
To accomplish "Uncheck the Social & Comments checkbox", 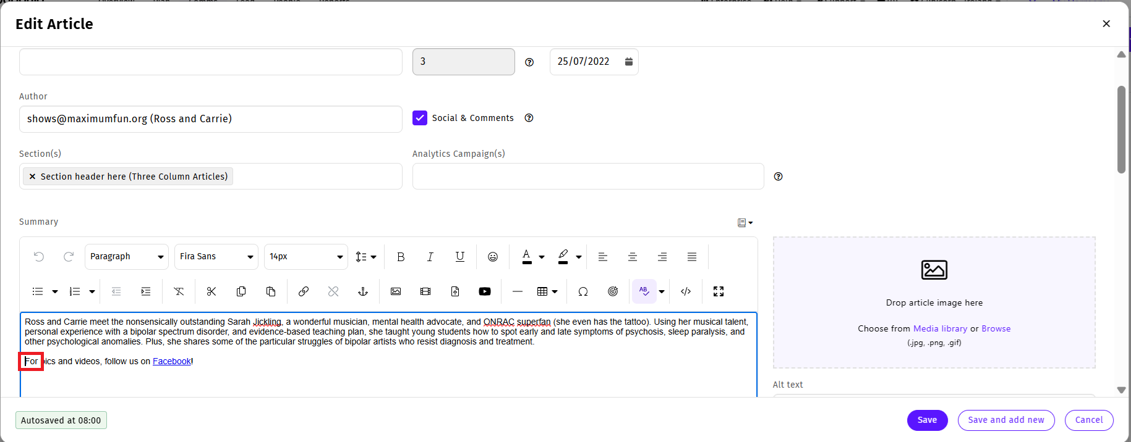I will pyautogui.click(x=420, y=118).
